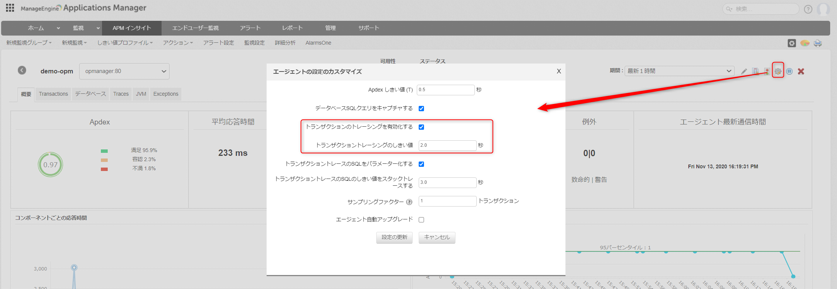Open the AlarmsOne link
837x289 pixels.
coord(319,43)
